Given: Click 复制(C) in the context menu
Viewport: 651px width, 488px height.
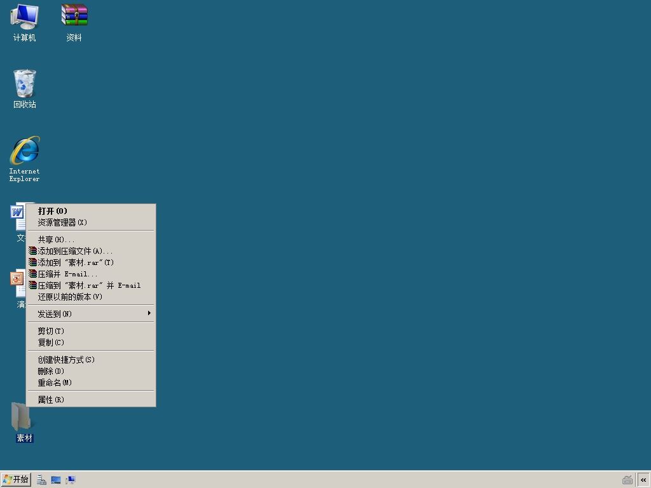Looking at the screenshot, I should coord(91,342).
